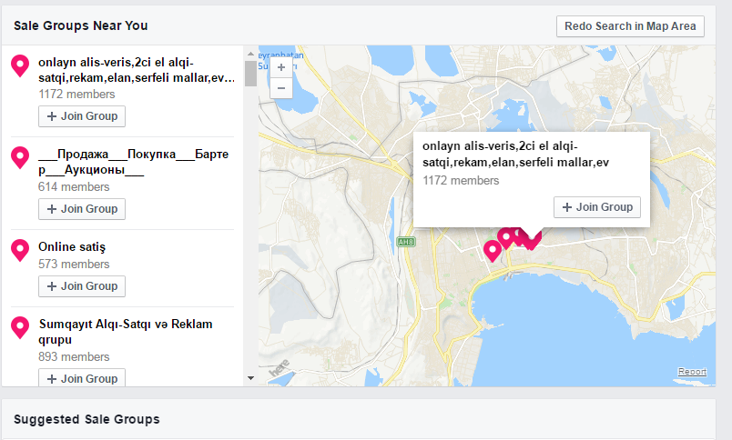
Task: Join the Продажа Покупка Бартер group
Action: tap(82, 209)
